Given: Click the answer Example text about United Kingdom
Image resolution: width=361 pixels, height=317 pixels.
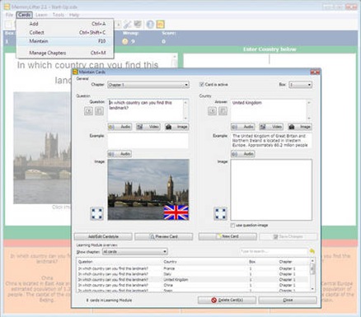Looking at the screenshot, I should (271, 141).
